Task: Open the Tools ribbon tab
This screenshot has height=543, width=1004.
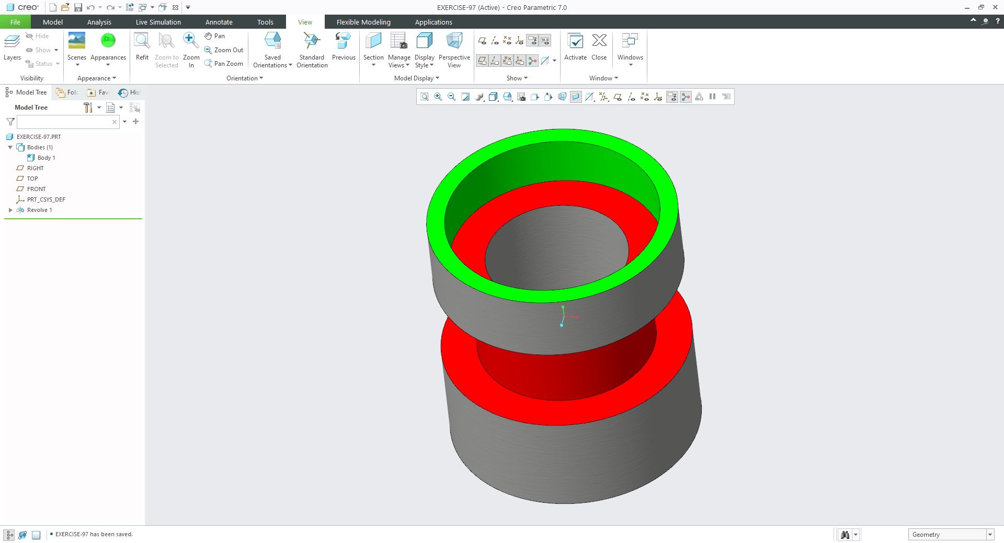Action: (x=265, y=22)
